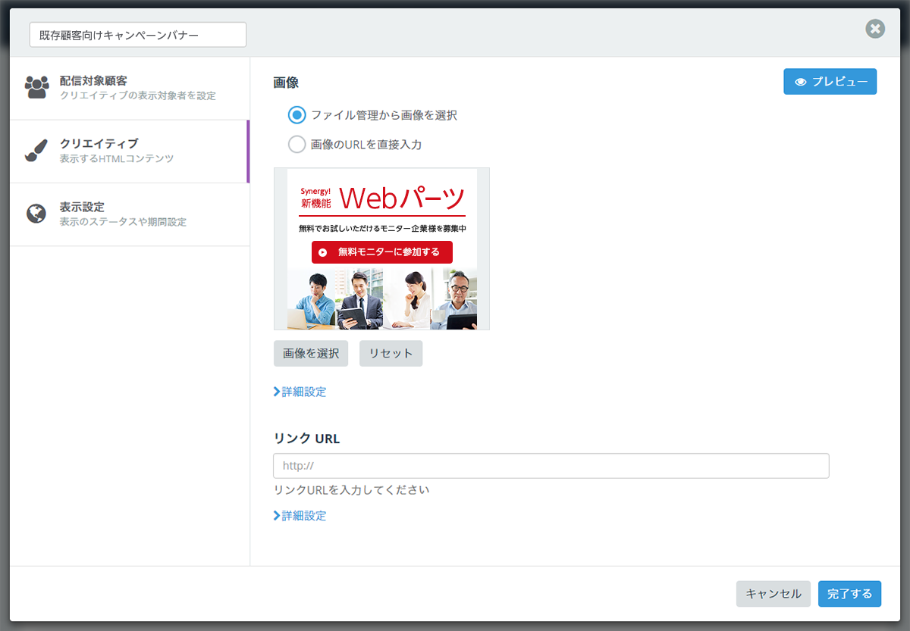Click the 画像を選択 button
Viewport: 910px width, 631px height.
311,354
